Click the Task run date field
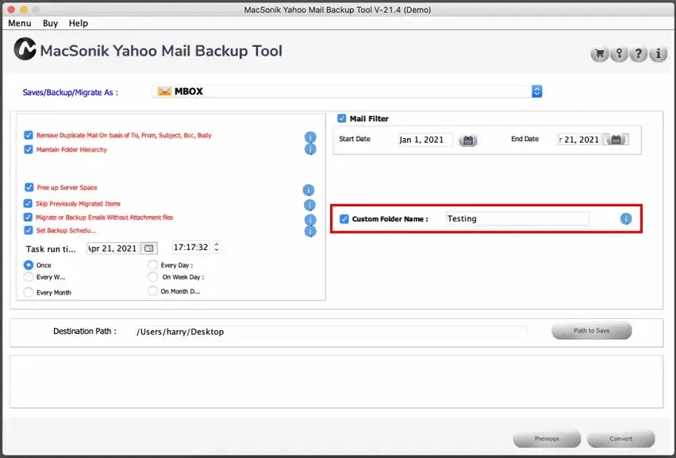This screenshot has width=676, height=458. [x=113, y=248]
